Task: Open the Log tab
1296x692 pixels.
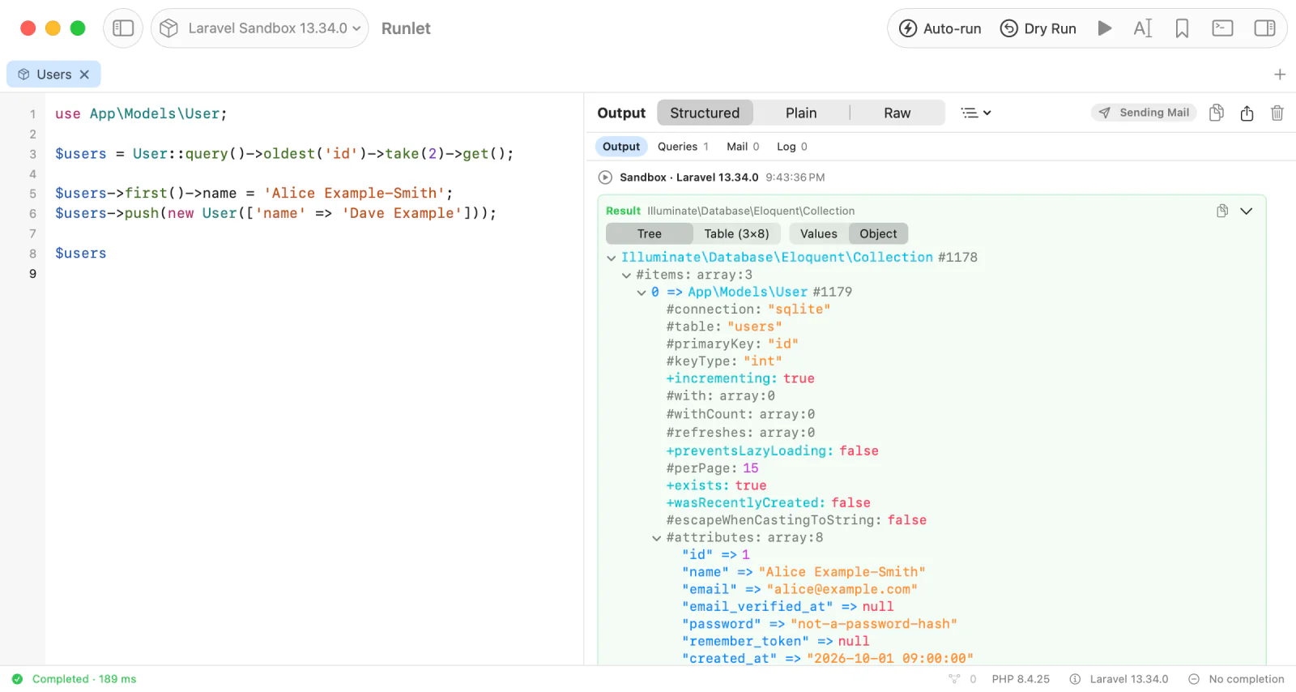Action: (x=792, y=147)
